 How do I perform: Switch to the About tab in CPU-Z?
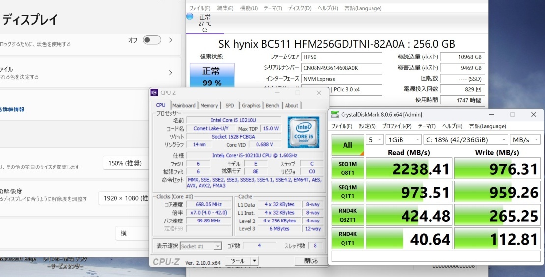291,105
